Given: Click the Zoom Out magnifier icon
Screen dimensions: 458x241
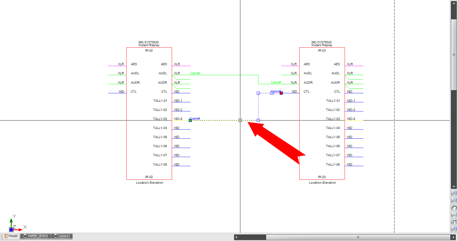Looking at the screenshot, I should [x=454, y=200].
